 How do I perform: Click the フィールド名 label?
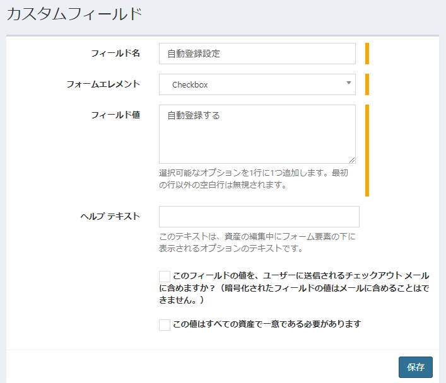(115, 53)
